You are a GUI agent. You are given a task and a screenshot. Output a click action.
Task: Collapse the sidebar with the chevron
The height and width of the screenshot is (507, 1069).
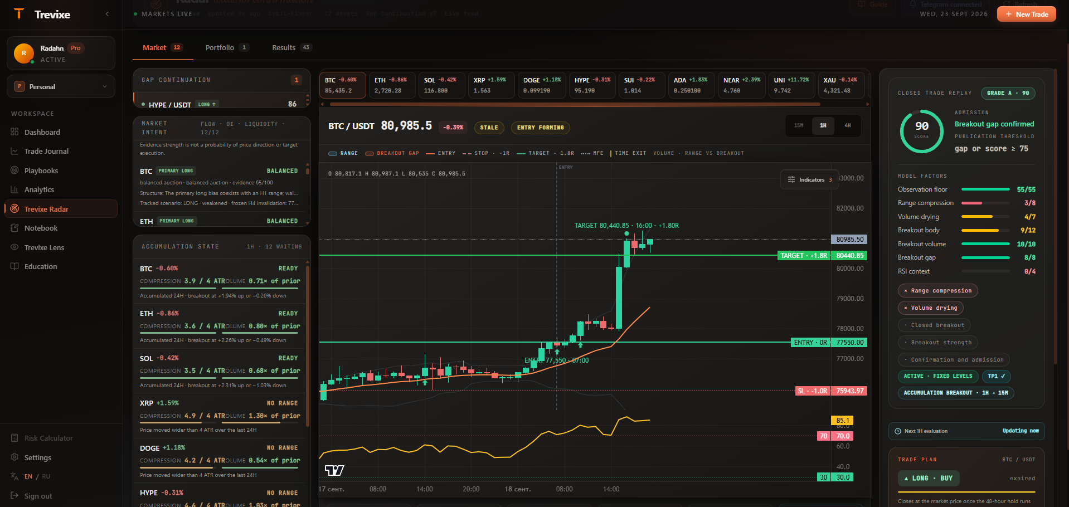click(107, 14)
